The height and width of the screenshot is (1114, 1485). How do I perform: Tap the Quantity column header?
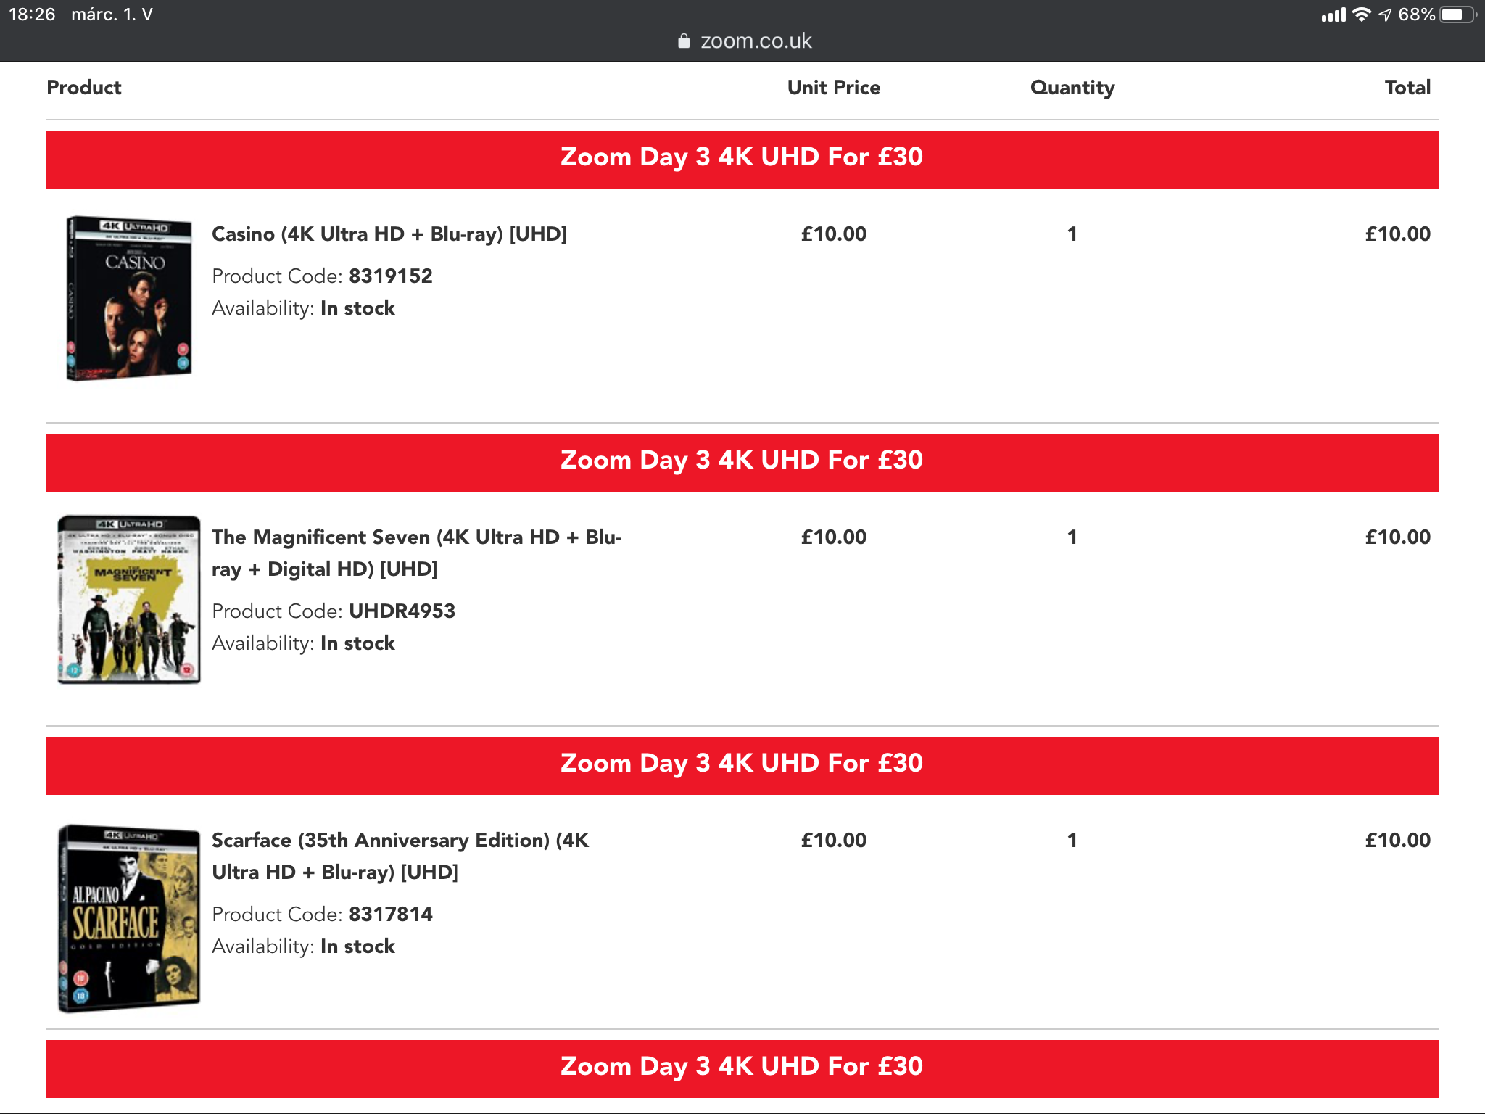1072,88
